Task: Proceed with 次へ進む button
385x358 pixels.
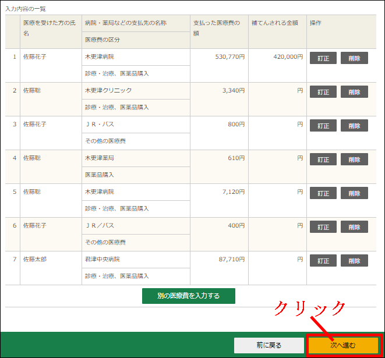Action: point(343,346)
